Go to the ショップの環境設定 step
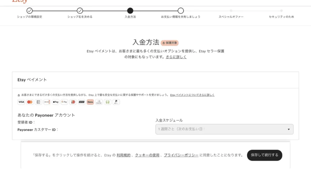Screen dimensions: 311x170 tap(29, 11)
